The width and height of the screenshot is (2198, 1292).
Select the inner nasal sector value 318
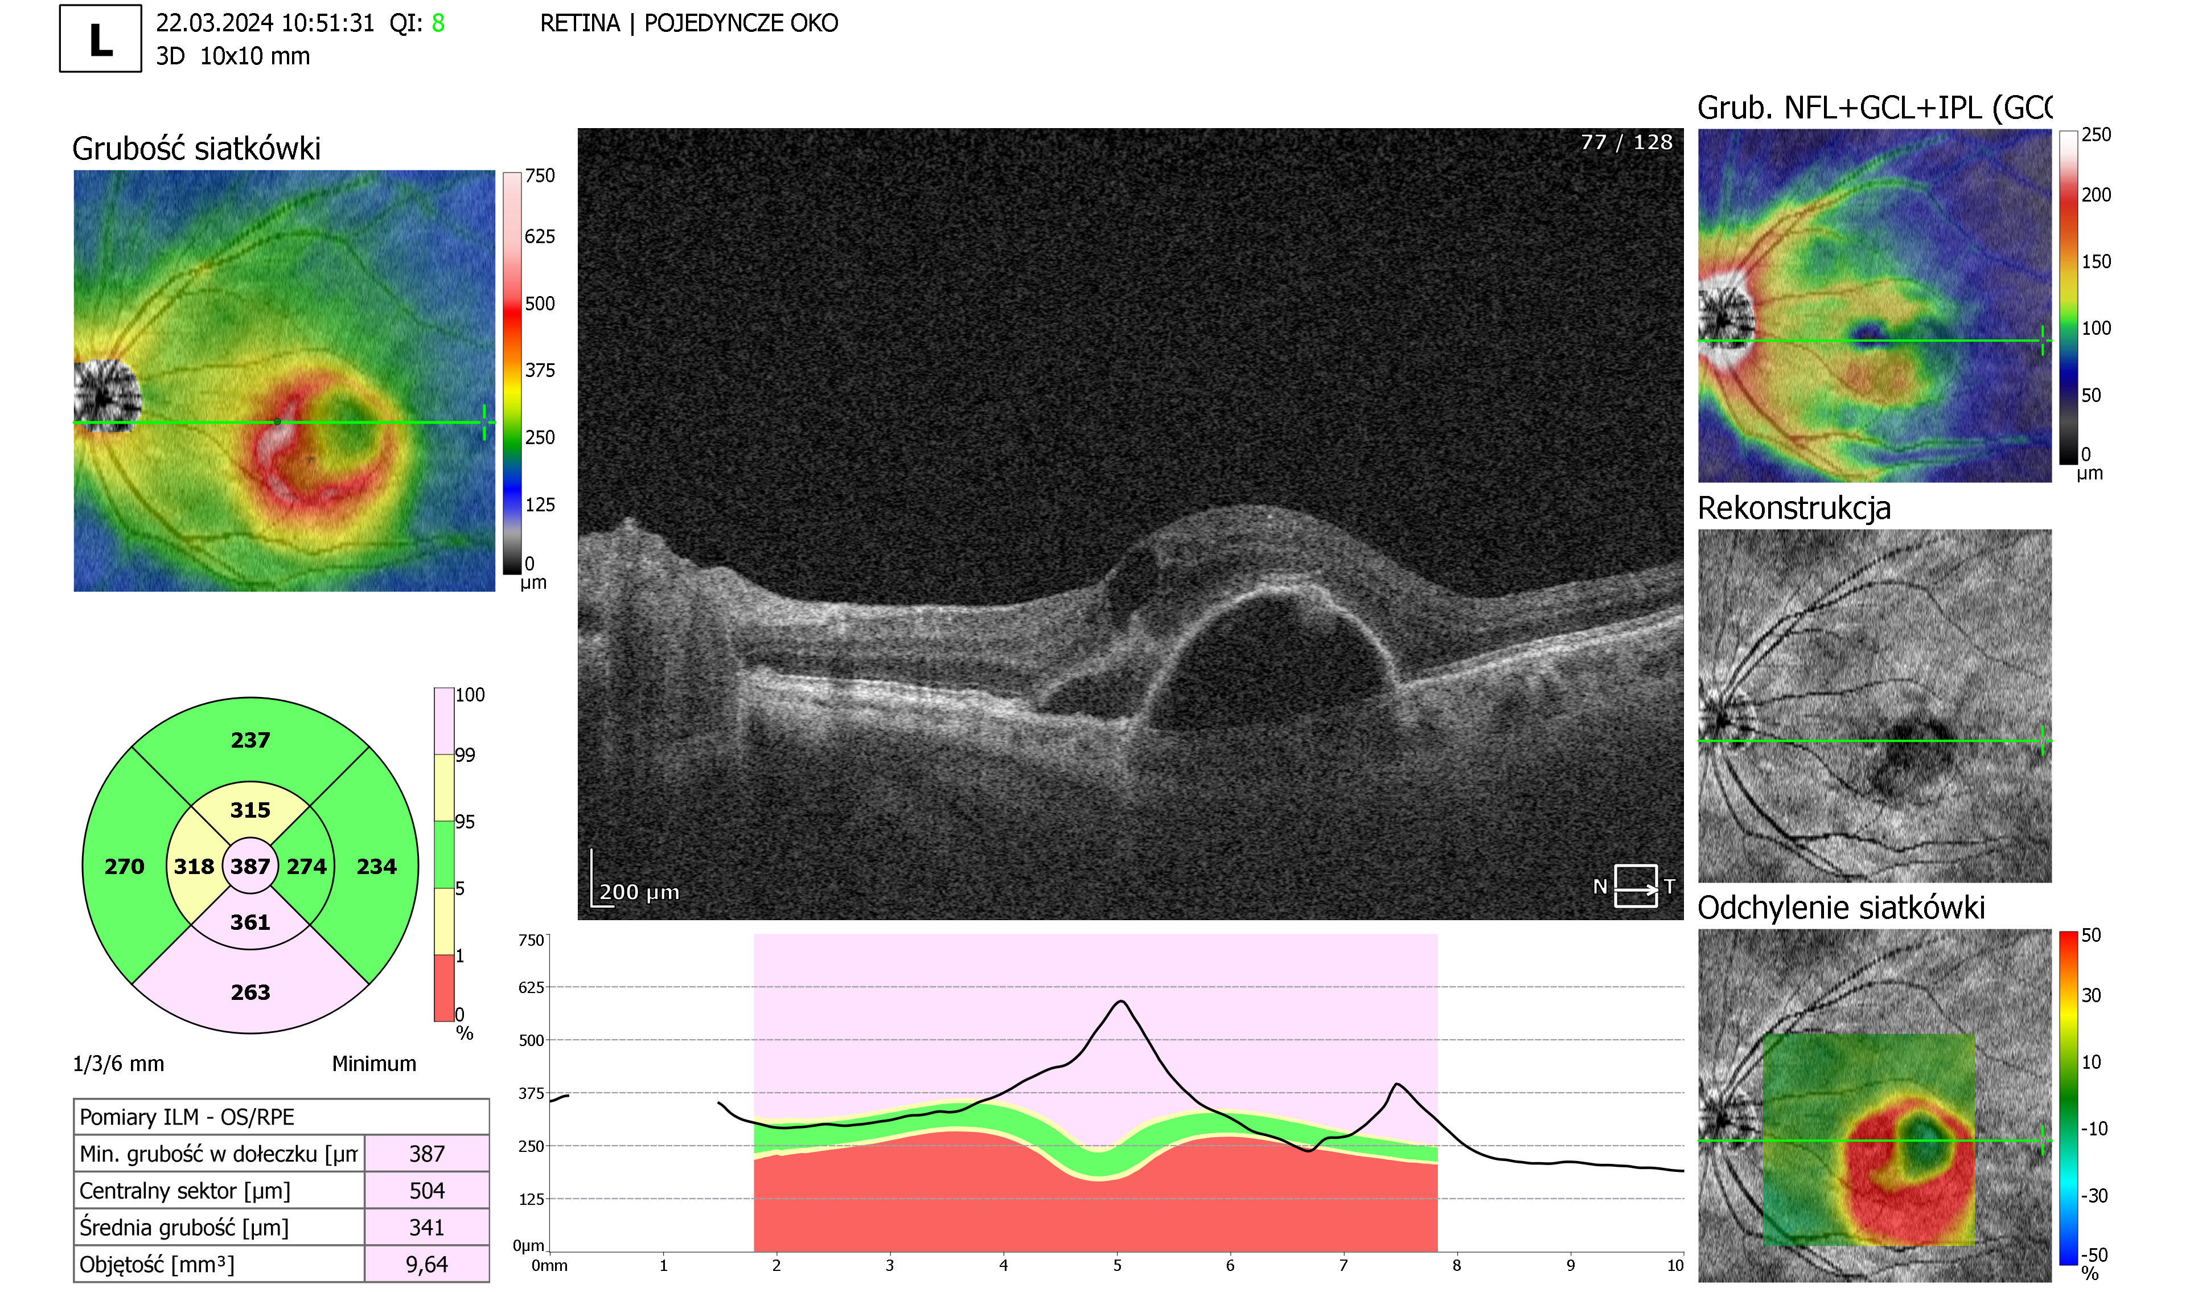click(x=194, y=866)
